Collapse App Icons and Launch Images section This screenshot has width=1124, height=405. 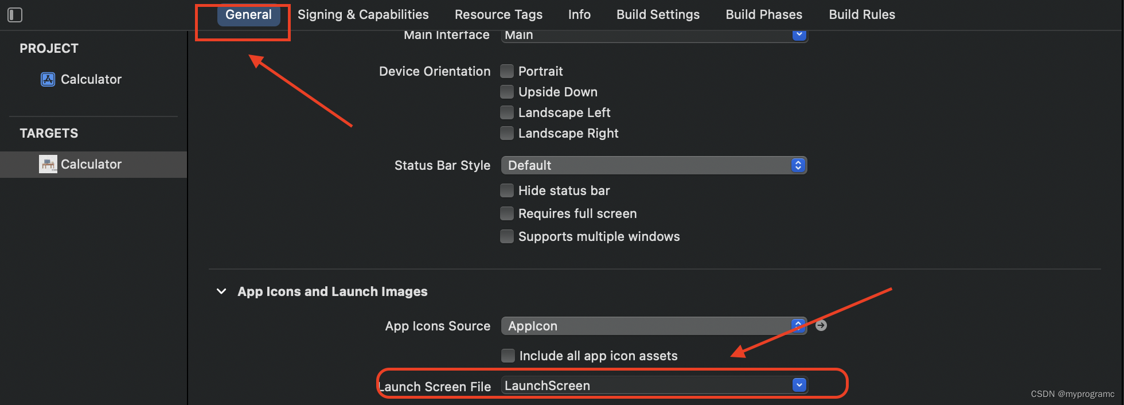pyautogui.click(x=221, y=291)
